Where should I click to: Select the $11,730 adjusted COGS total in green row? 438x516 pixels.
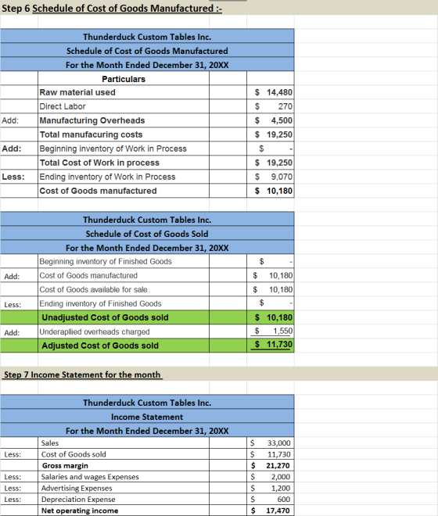pyautogui.click(x=273, y=345)
